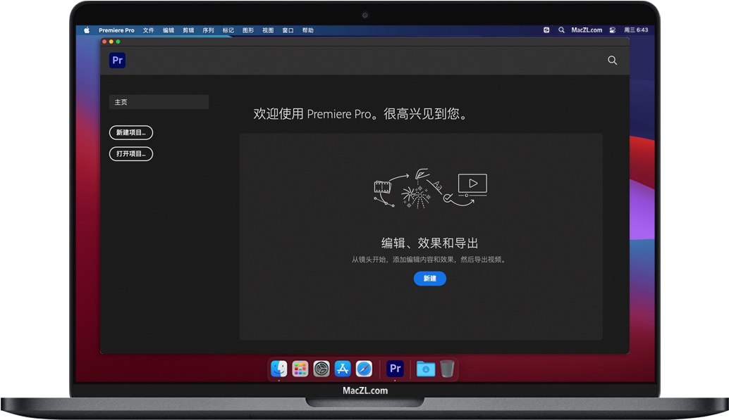Click the Pr logo in the app window

pyautogui.click(x=117, y=61)
